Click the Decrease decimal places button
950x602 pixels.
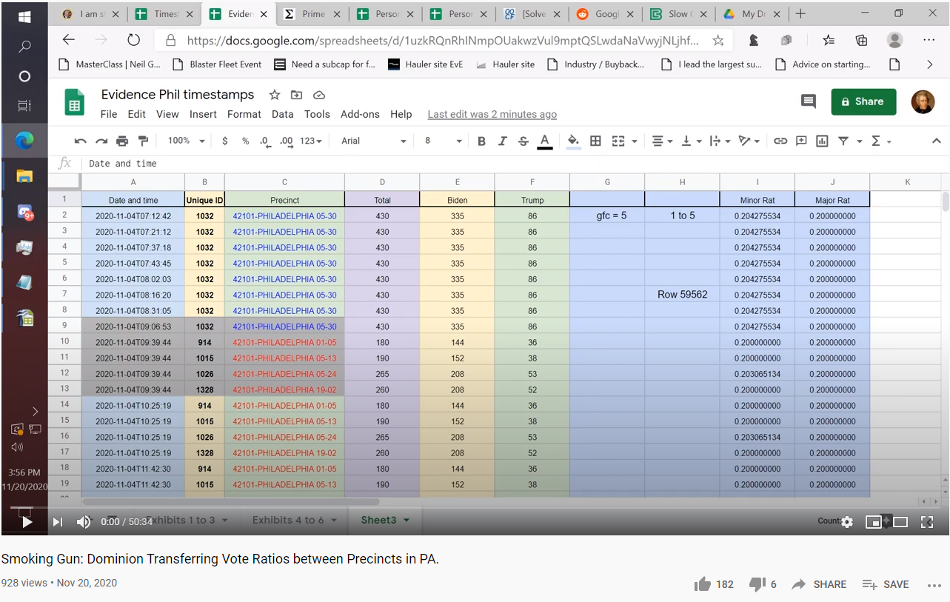point(265,141)
